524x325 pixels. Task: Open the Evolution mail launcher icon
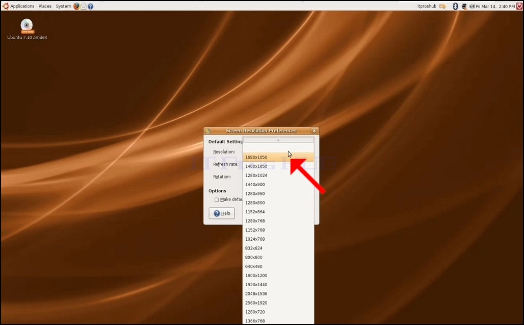[84, 6]
